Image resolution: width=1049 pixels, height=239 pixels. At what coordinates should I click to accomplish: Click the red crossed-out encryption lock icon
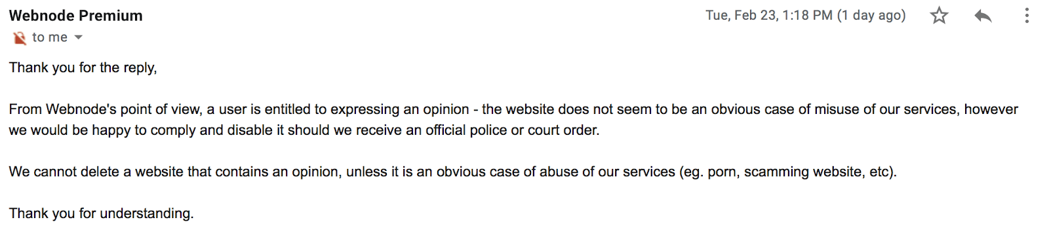tap(19, 38)
